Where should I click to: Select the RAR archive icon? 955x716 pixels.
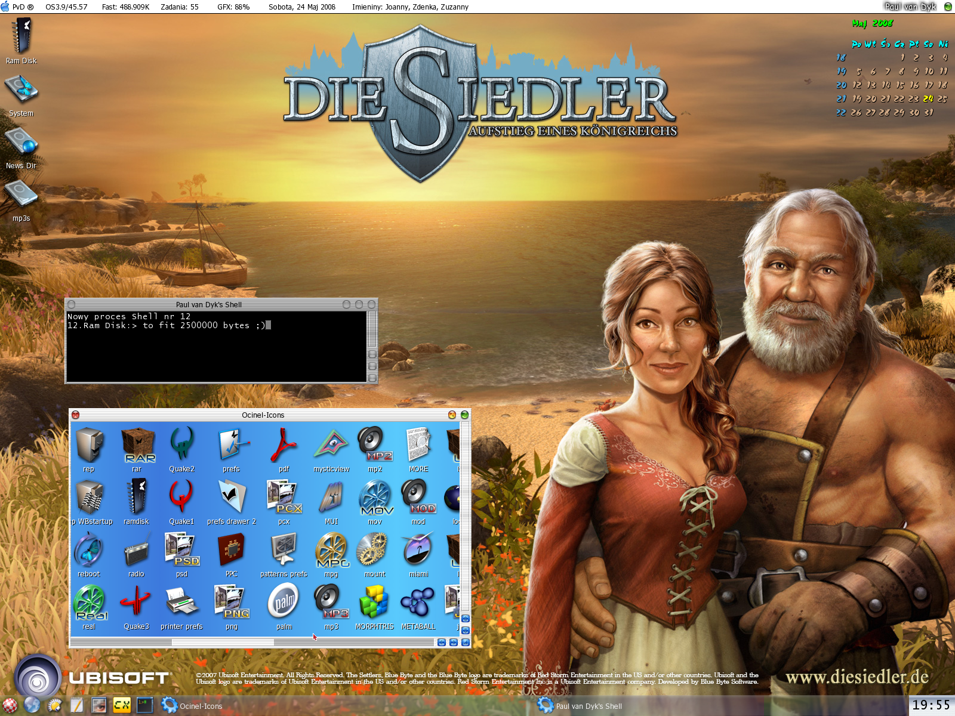(137, 449)
